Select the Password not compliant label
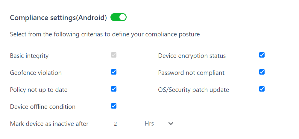 191,73
